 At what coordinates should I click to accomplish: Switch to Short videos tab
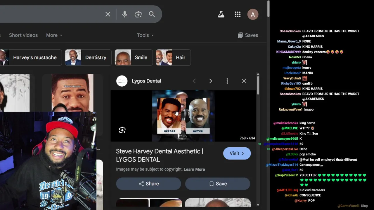click(x=23, y=35)
